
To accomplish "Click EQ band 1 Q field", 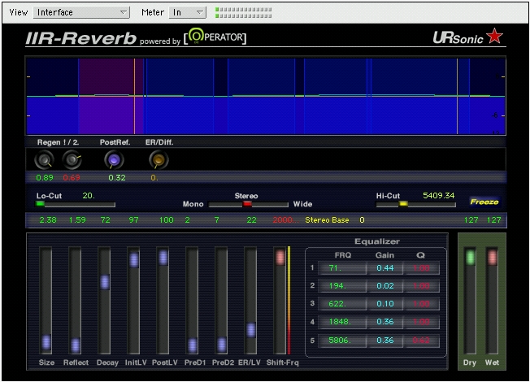I will [422, 268].
